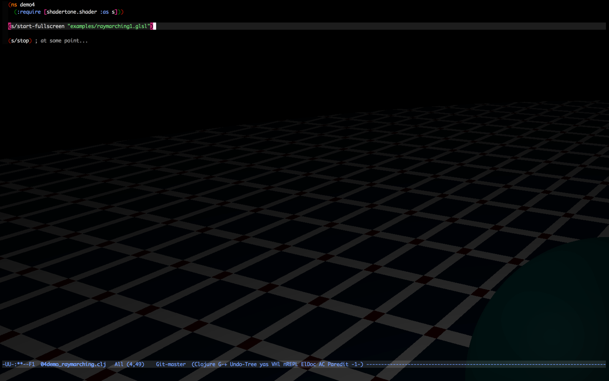The image size is (609, 381).
Task: Click the ':as' keyword
Action: pos(104,12)
